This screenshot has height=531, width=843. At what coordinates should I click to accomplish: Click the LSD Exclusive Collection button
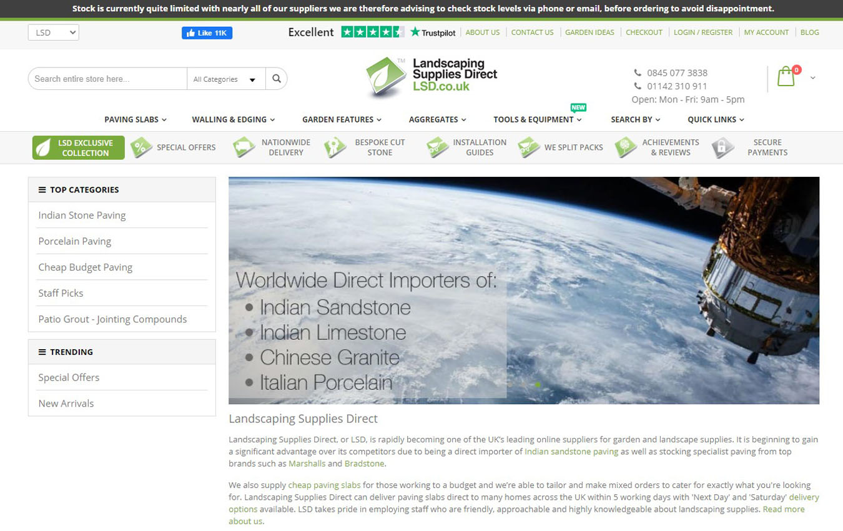[x=79, y=148]
